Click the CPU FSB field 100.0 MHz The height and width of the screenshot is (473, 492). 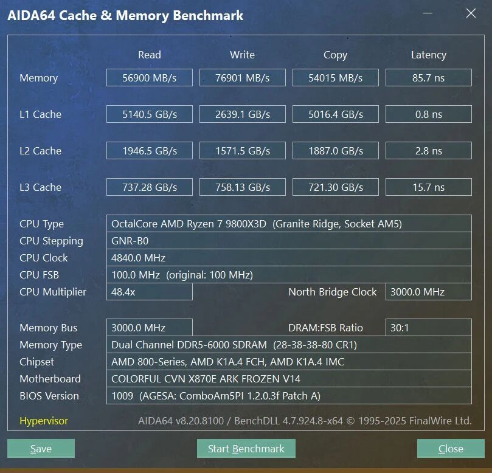click(289, 275)
